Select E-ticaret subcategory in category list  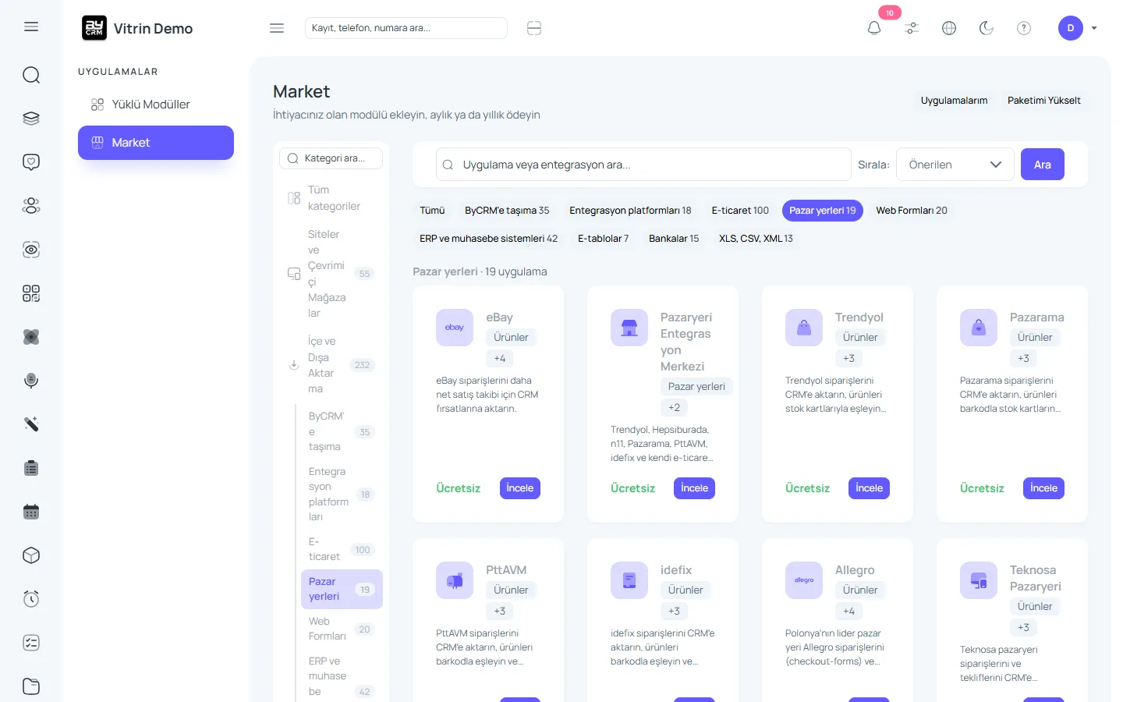[x=342, y=549]
